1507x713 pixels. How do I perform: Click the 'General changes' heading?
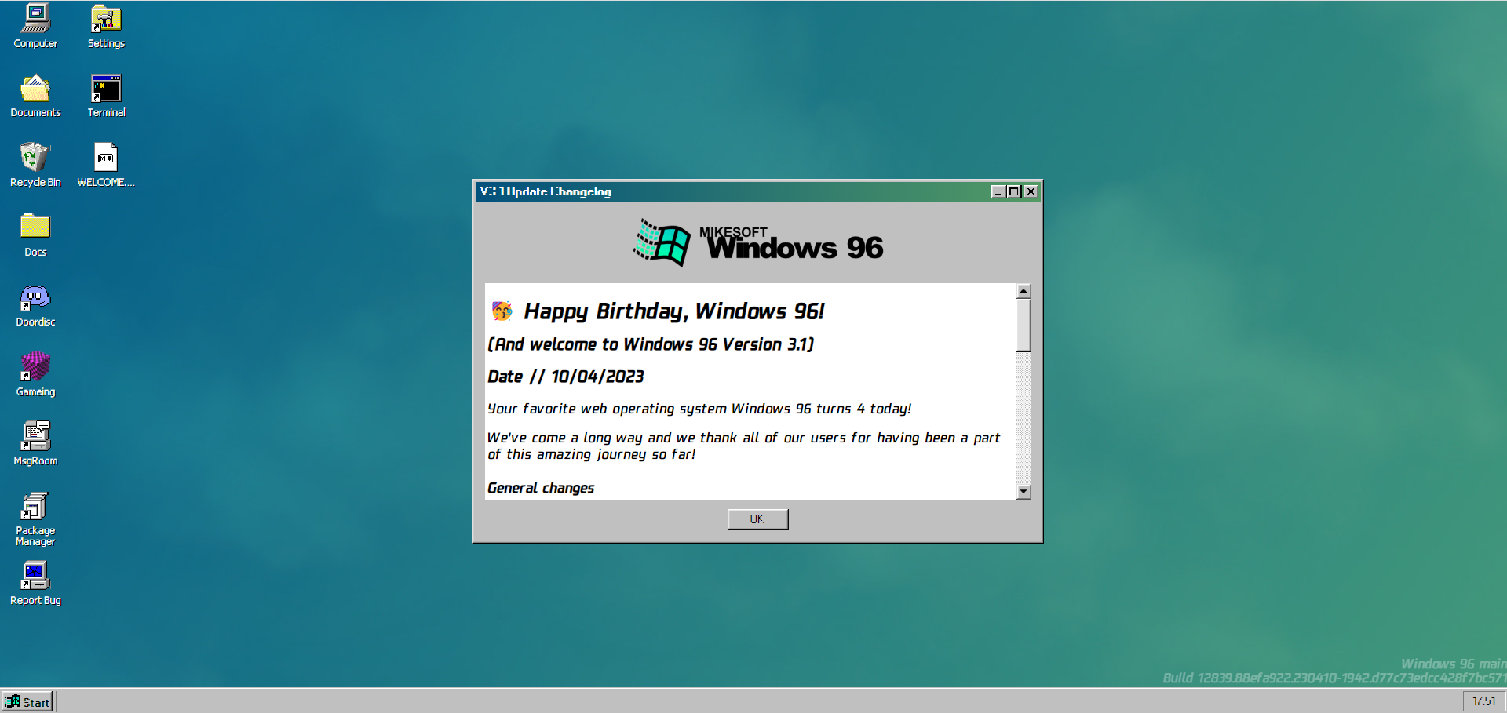(x=541, y=488)
